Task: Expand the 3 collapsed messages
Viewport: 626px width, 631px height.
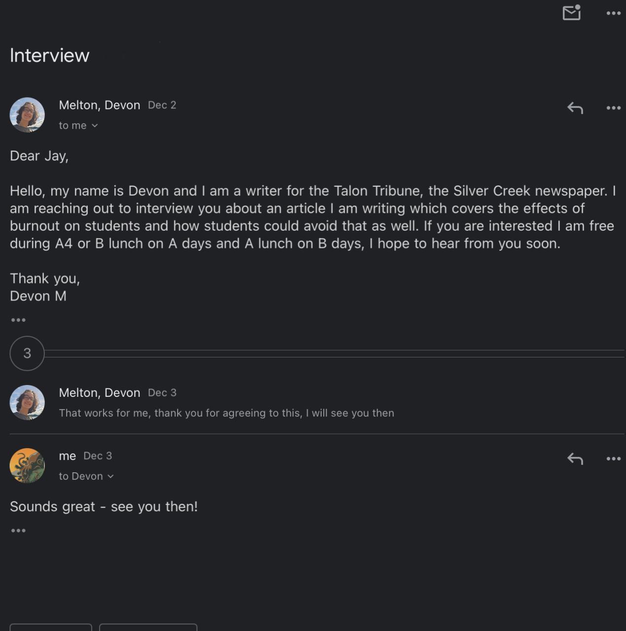Action: coord(27,353)
